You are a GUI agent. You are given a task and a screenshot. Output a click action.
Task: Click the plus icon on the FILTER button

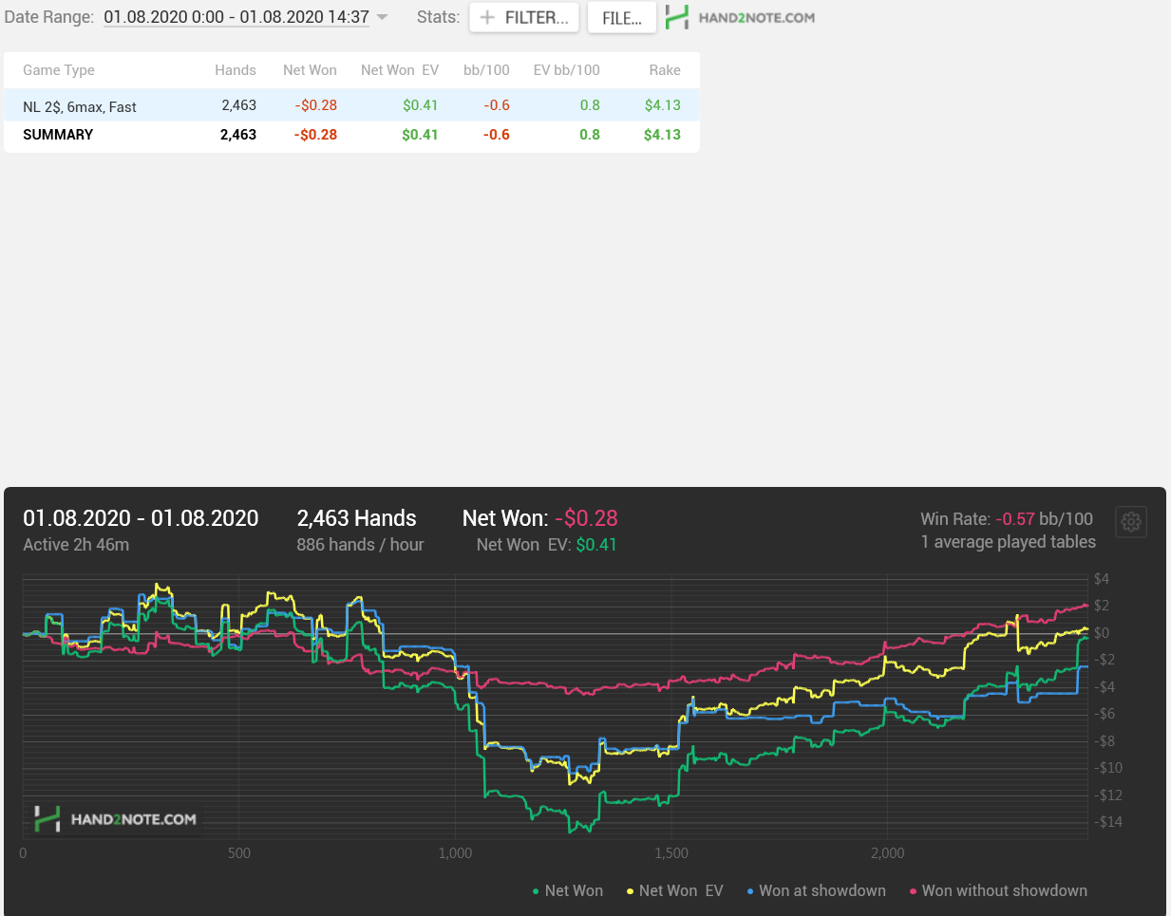pos(487,17)
